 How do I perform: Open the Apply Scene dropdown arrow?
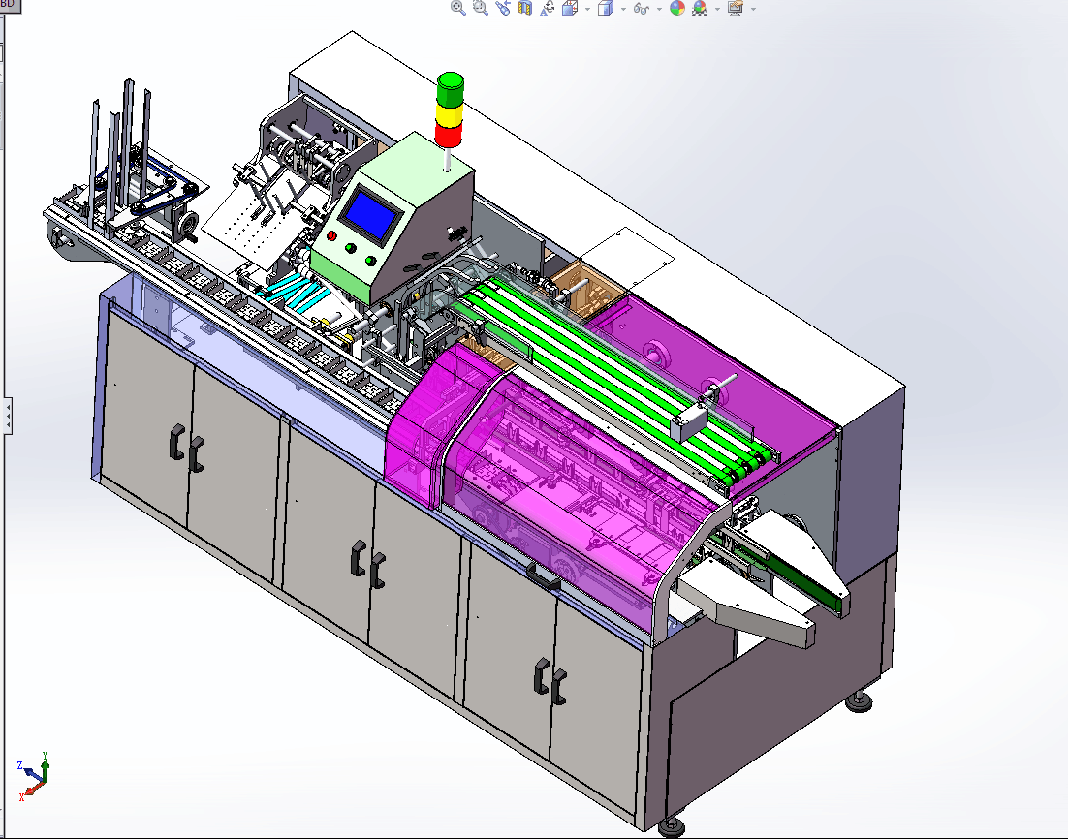717,9
